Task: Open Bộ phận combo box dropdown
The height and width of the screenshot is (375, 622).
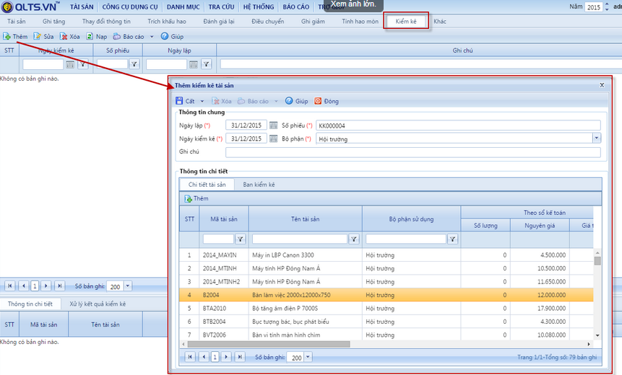Action: pos(597,138)
